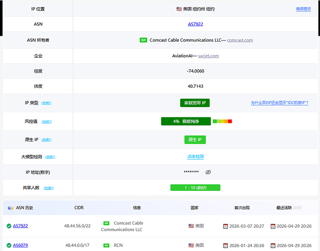
Task: Click the error report link beside IP location
Action: [x=303, y=9]
